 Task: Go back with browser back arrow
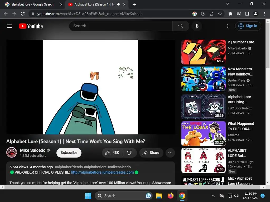[6, 14]
